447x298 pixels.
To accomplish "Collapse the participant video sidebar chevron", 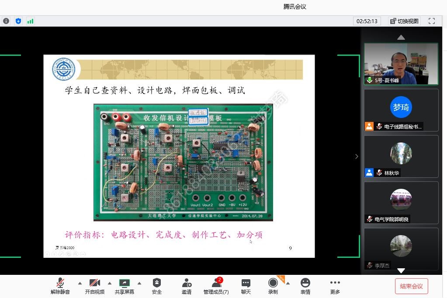I will point(357,156).
